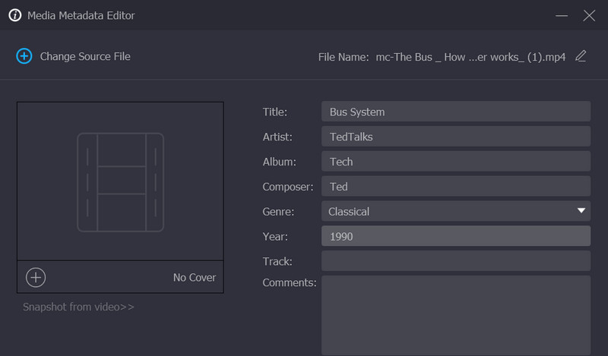Open Snapshot from video link
608x356 pixels.
(78, 307)
